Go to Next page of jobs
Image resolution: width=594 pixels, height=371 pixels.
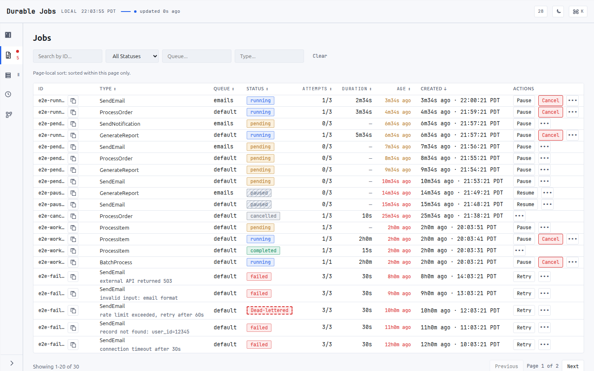573,366
